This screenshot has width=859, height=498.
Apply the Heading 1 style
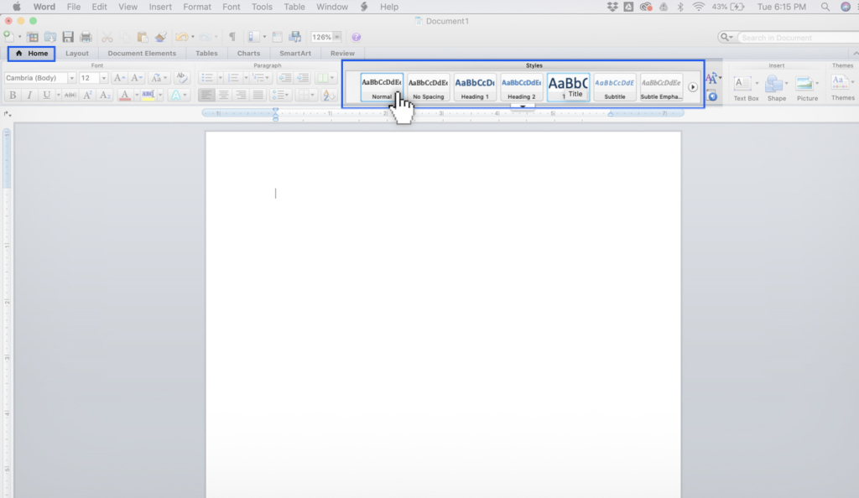475,86
